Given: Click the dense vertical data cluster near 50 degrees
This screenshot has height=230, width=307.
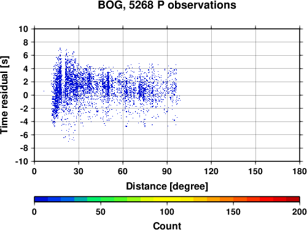Looking at the screenshot, I should 108,84.
